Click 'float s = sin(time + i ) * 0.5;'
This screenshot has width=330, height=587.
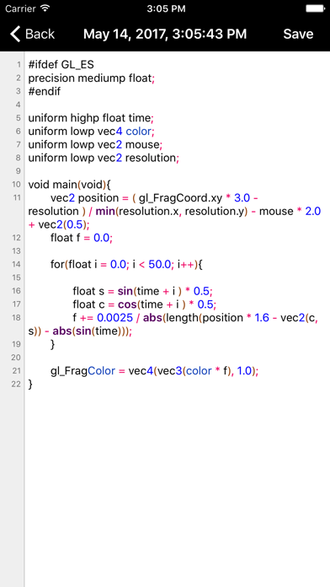143,291
